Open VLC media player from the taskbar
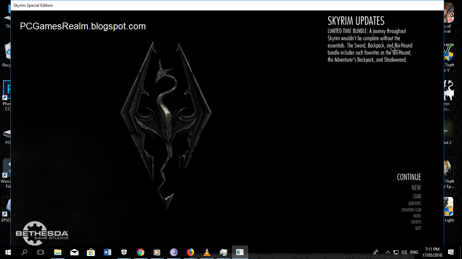This screenshot has height=259, width=462. [207, 252]
